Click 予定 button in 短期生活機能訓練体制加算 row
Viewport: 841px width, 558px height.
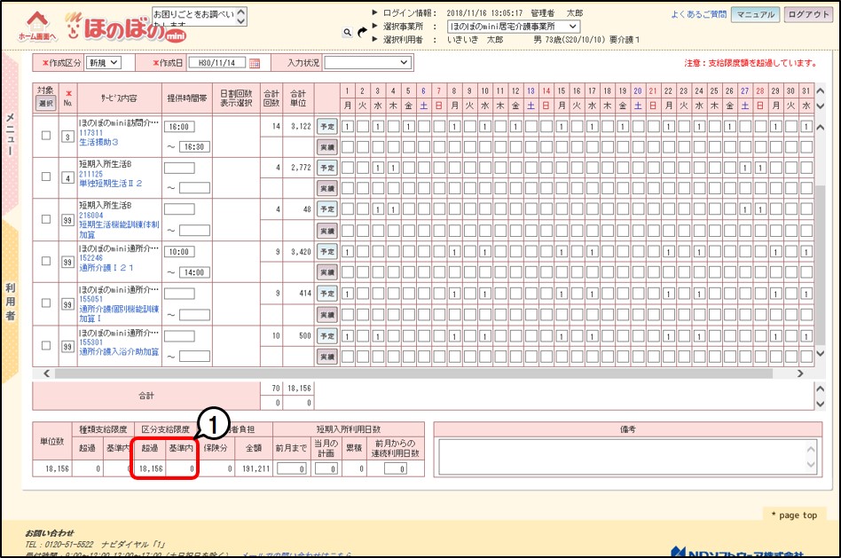coord(327,209)
